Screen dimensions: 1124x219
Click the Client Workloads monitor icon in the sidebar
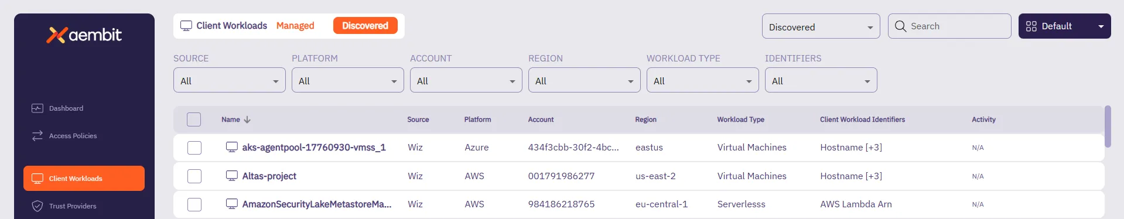[x=37, y=179]
